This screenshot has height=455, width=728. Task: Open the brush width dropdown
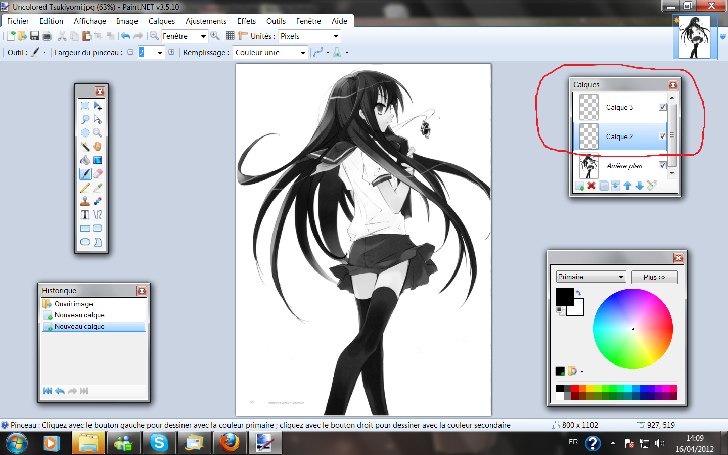click(160, 53)
